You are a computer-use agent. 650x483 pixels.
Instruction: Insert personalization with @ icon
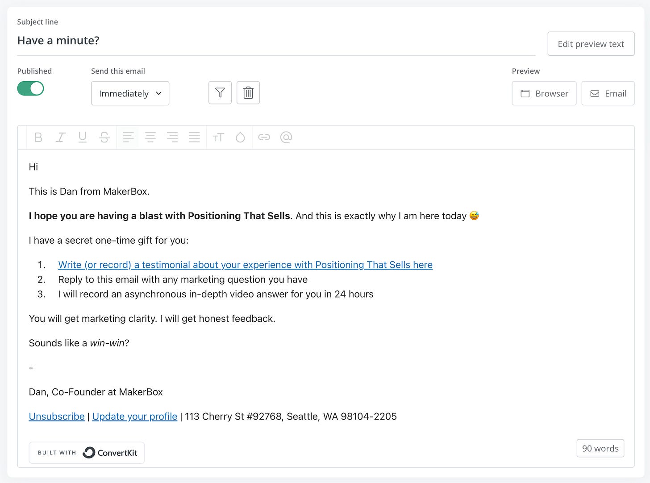click(x=286, y=137)
